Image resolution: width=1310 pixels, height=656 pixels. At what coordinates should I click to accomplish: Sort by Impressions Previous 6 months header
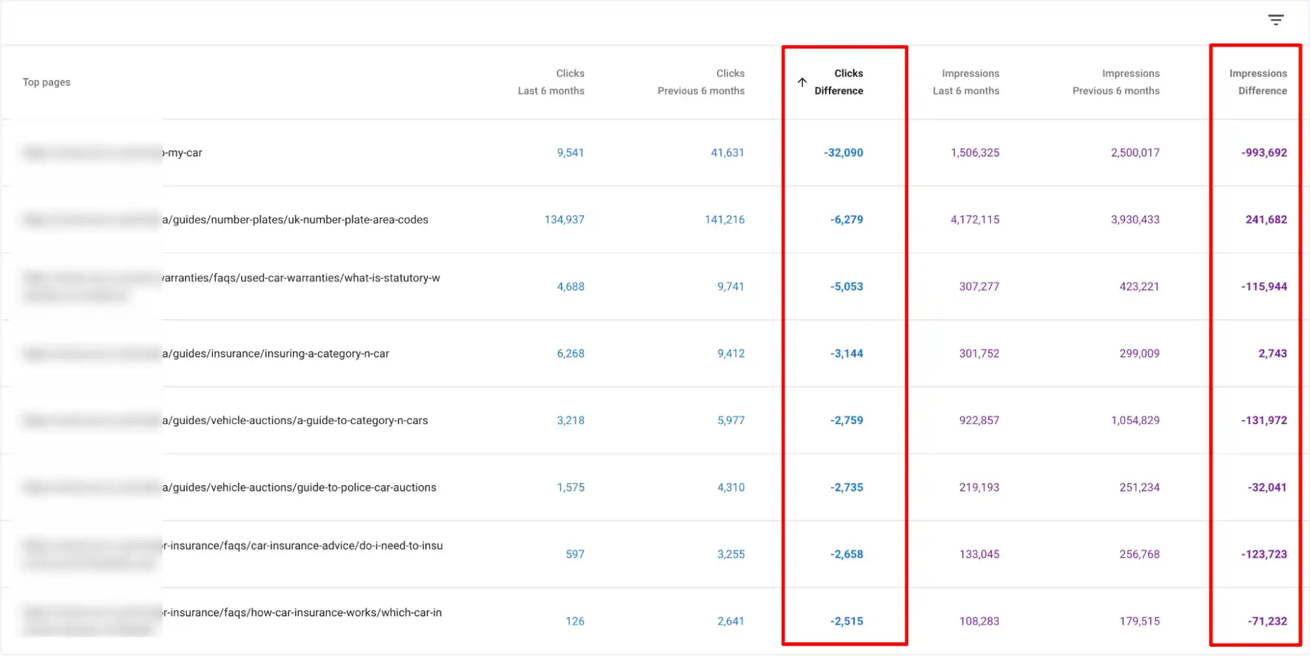tap(1115, 83)
